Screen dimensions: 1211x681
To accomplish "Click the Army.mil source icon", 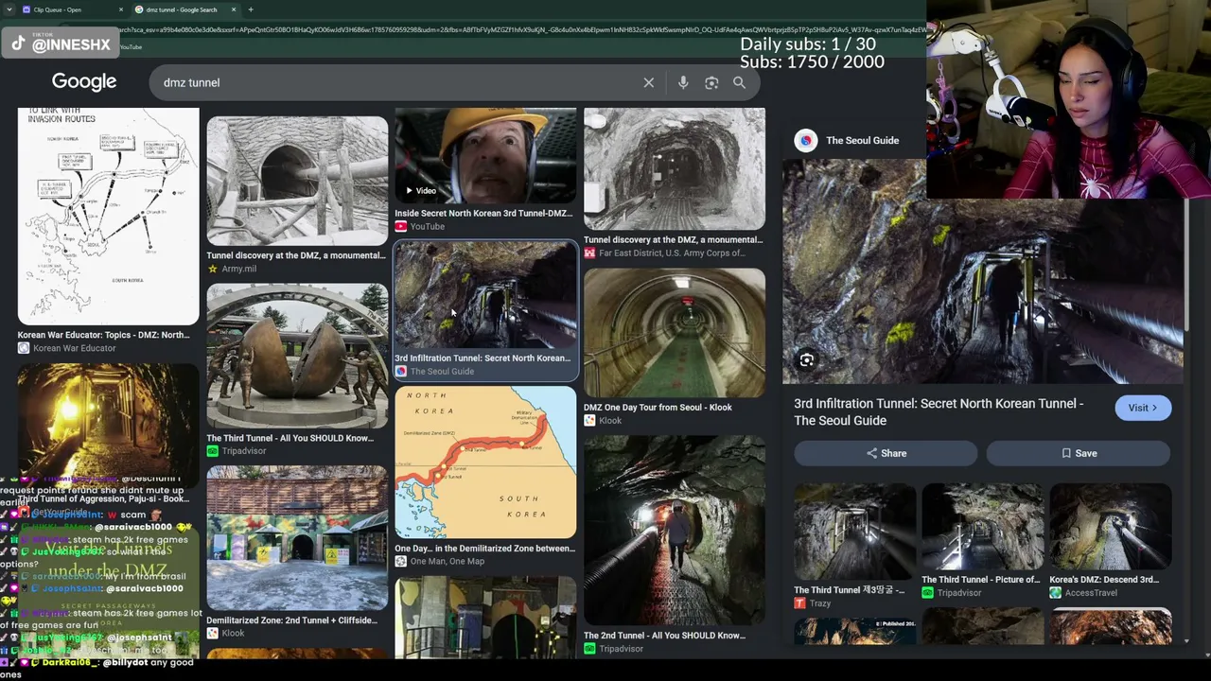I will (x=212, y=269).
